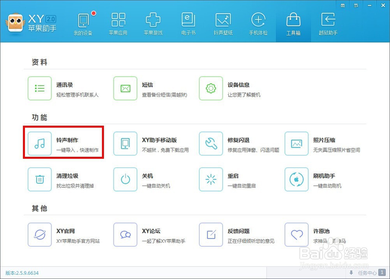Click the 一键自动刷机 description
This screenshot has width=390, height=279.
tap(327, 185)
